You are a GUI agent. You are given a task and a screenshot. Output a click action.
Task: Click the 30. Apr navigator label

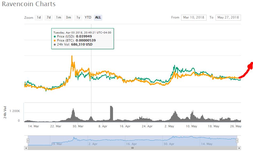[x=169, y=144]
